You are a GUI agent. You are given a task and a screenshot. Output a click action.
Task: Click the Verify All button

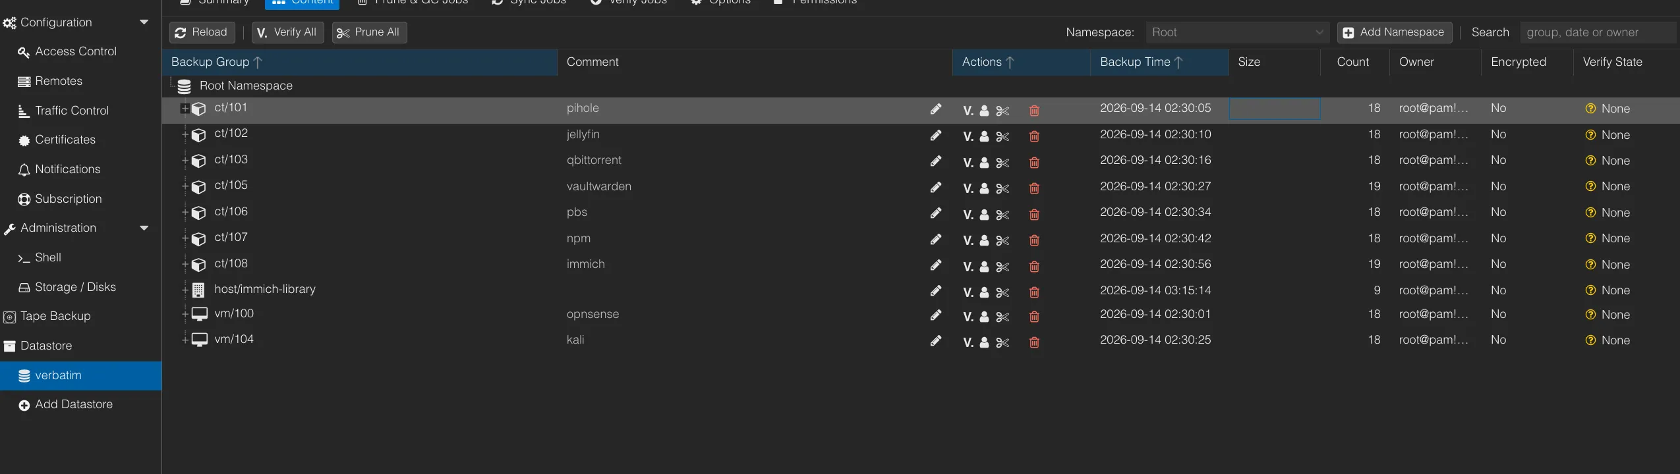(287, 32)
